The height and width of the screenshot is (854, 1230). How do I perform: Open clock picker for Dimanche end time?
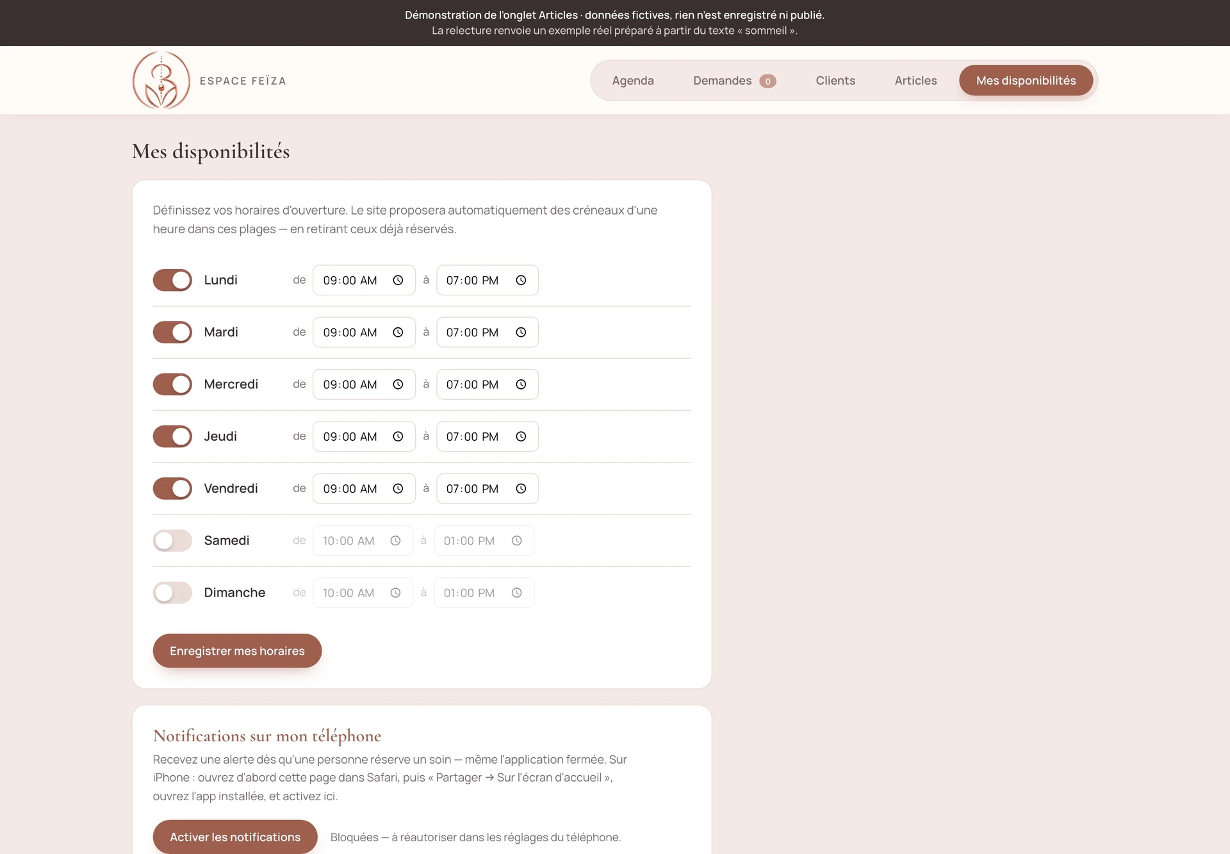pos(516,593)
